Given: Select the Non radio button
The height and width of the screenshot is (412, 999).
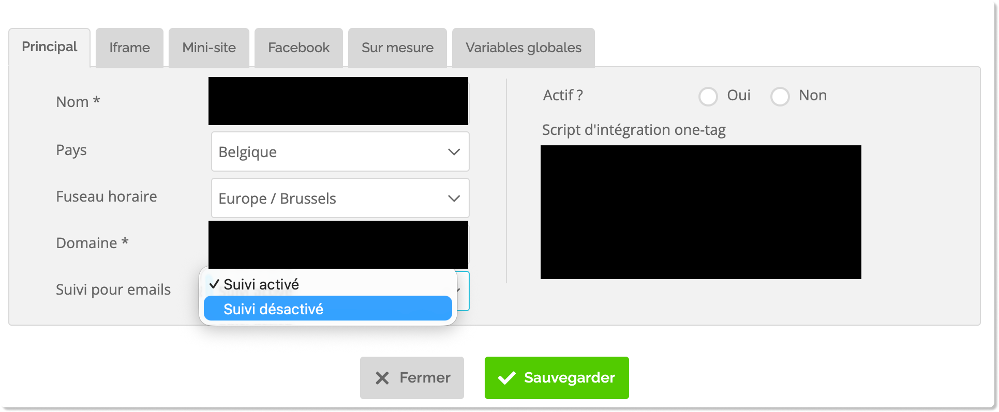Looking at the screenshot, I should (780, 96).
